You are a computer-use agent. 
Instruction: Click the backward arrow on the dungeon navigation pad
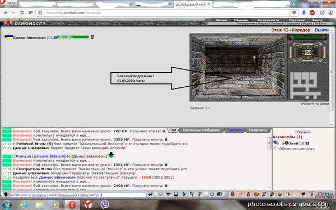click(x=308, y=58)
